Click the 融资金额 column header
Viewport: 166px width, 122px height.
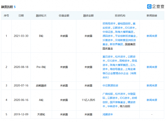click(88, 16)
